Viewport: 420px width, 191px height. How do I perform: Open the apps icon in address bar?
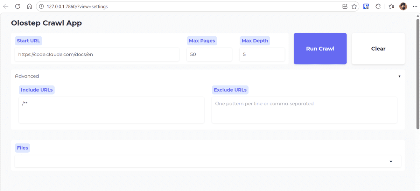[345, 6]
